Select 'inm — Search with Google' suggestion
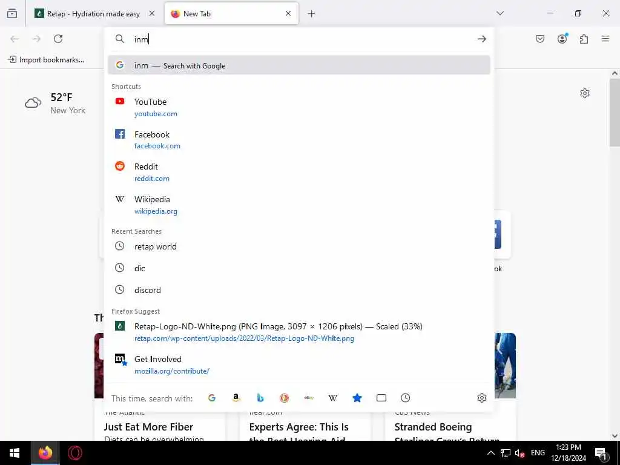Screen dimensions: 620x465 point(299,65)
